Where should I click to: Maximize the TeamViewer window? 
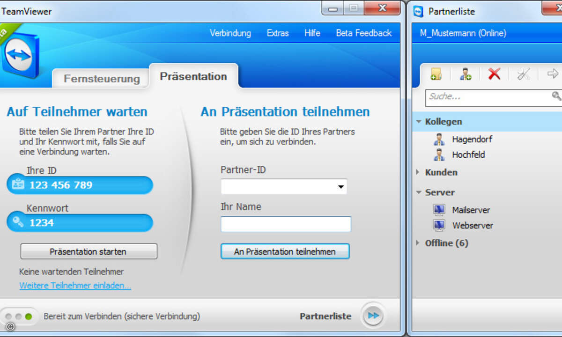tap(354, 7)
